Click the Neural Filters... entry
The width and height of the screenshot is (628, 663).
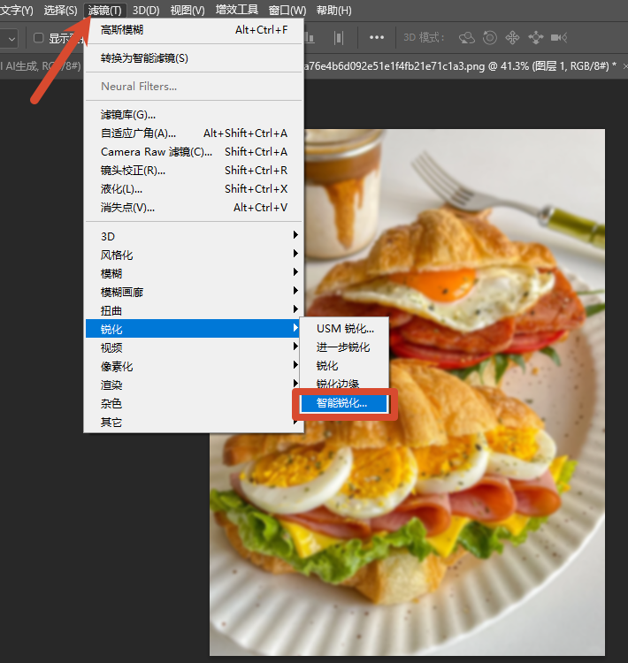[195, 87]
